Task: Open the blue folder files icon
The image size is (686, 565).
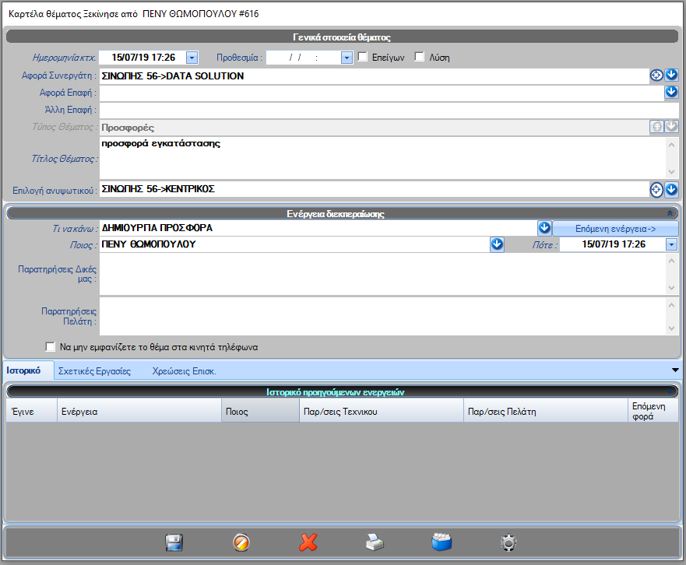Action: [442, 542]
